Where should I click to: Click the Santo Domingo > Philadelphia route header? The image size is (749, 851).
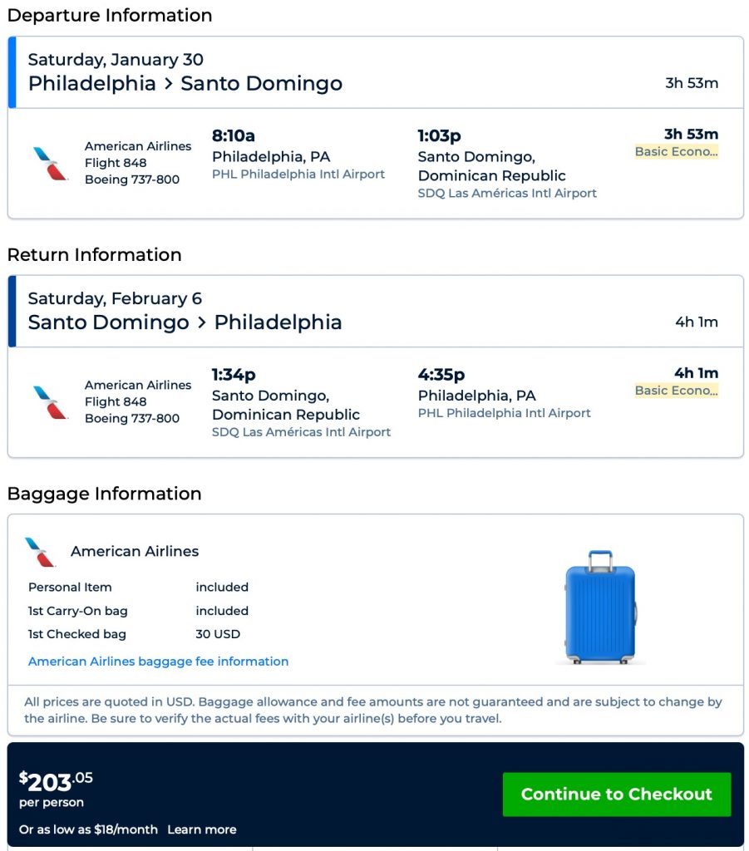click(185, 322)
